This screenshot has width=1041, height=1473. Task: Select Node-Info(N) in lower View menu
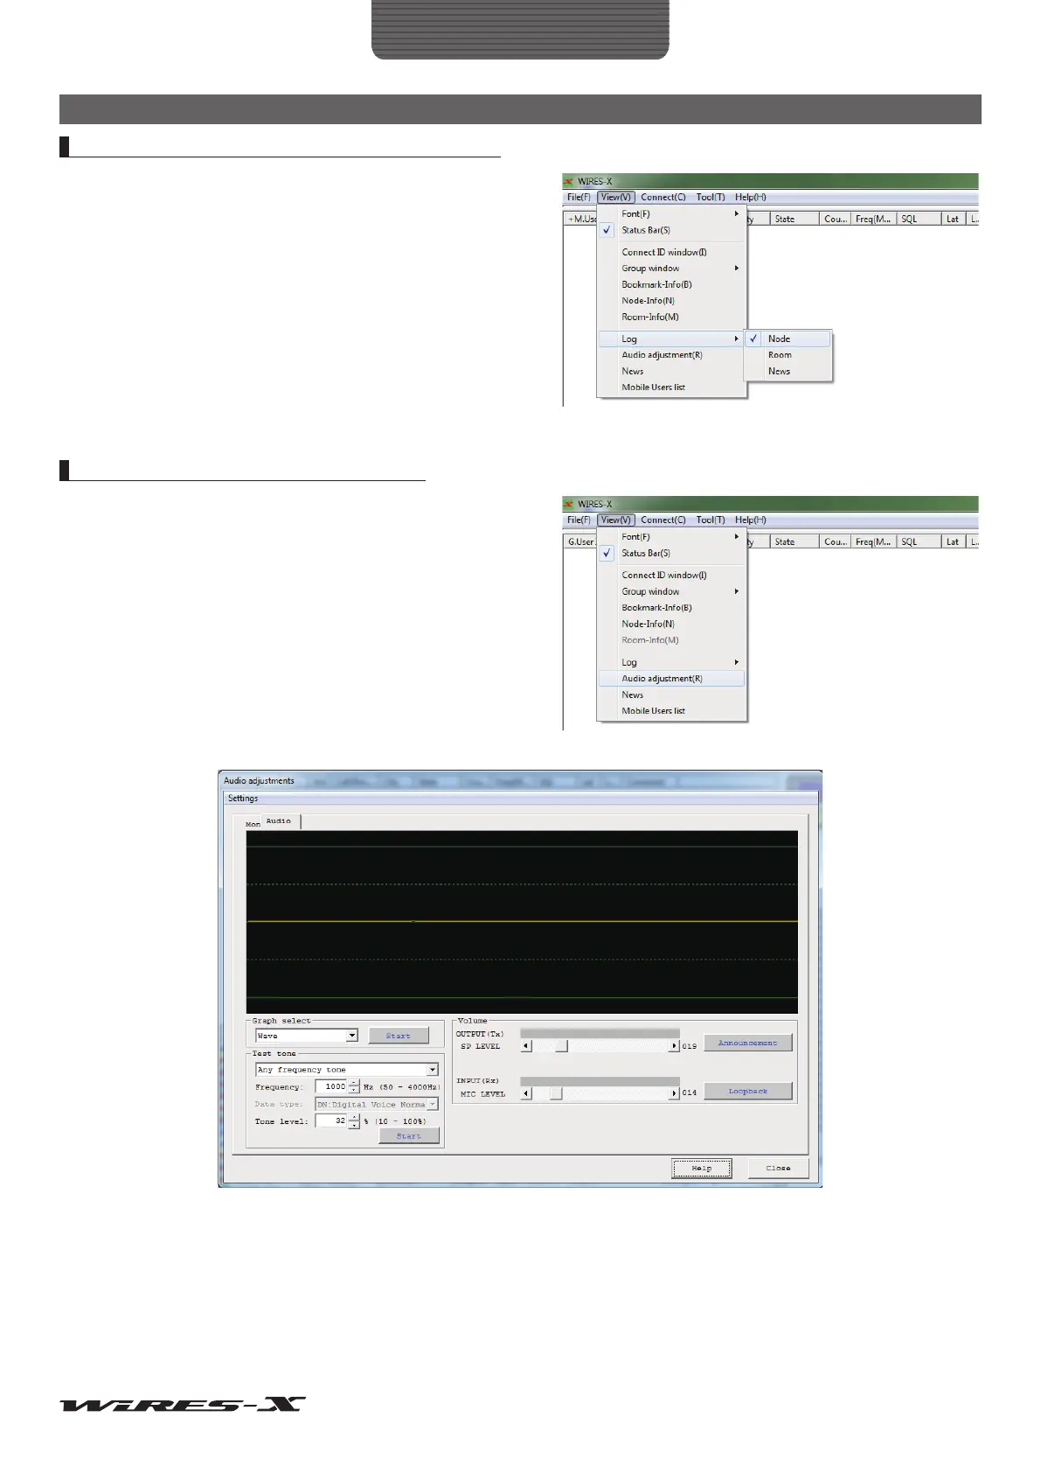[671, 624]
